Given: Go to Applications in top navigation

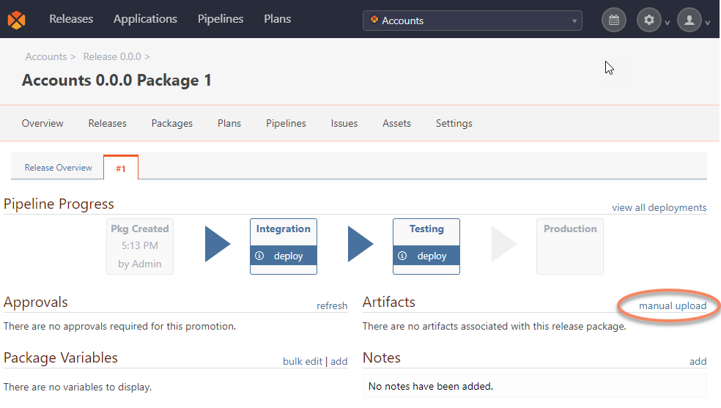Looking at the screenshot, I should tap(145, 19).
